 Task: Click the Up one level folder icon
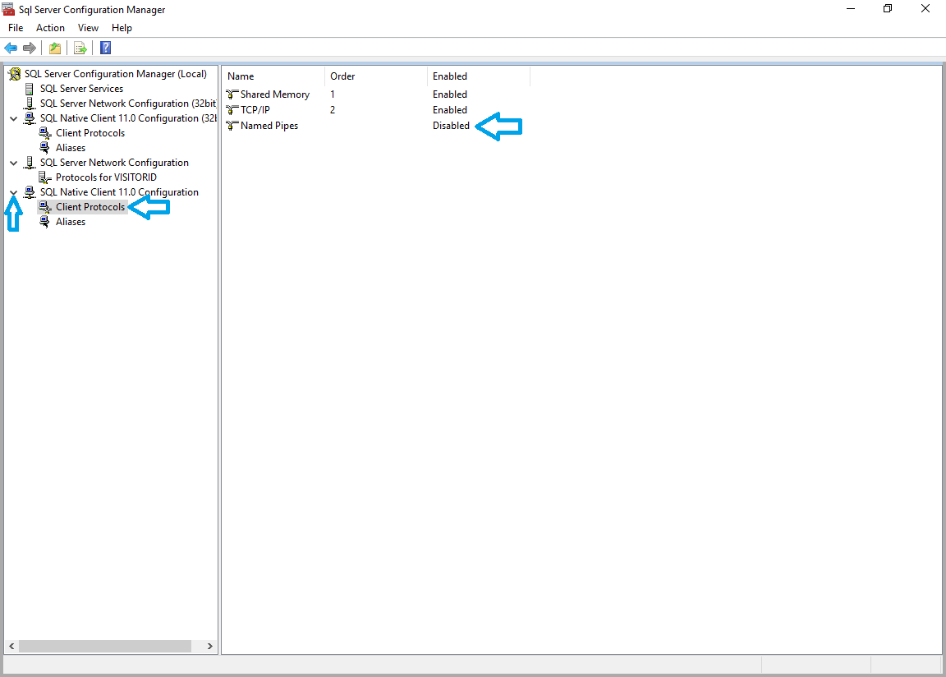pyautogui.click(x=55, y=48)
